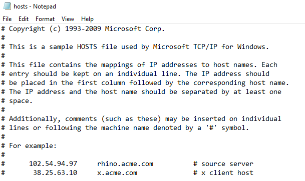Viewport: 305px width, 181px height.
Task: Click on x.acme.com host name
Action: [117, 172]
